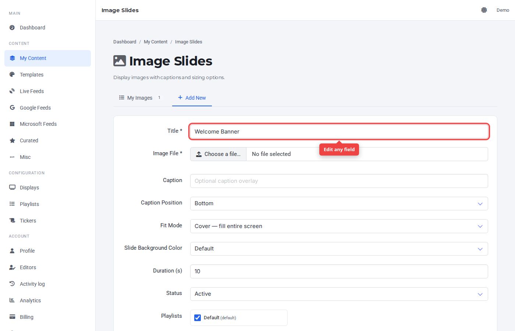Click the My Content breadcrumb link
The image size is (515, 331).
[x=156, y=42]
